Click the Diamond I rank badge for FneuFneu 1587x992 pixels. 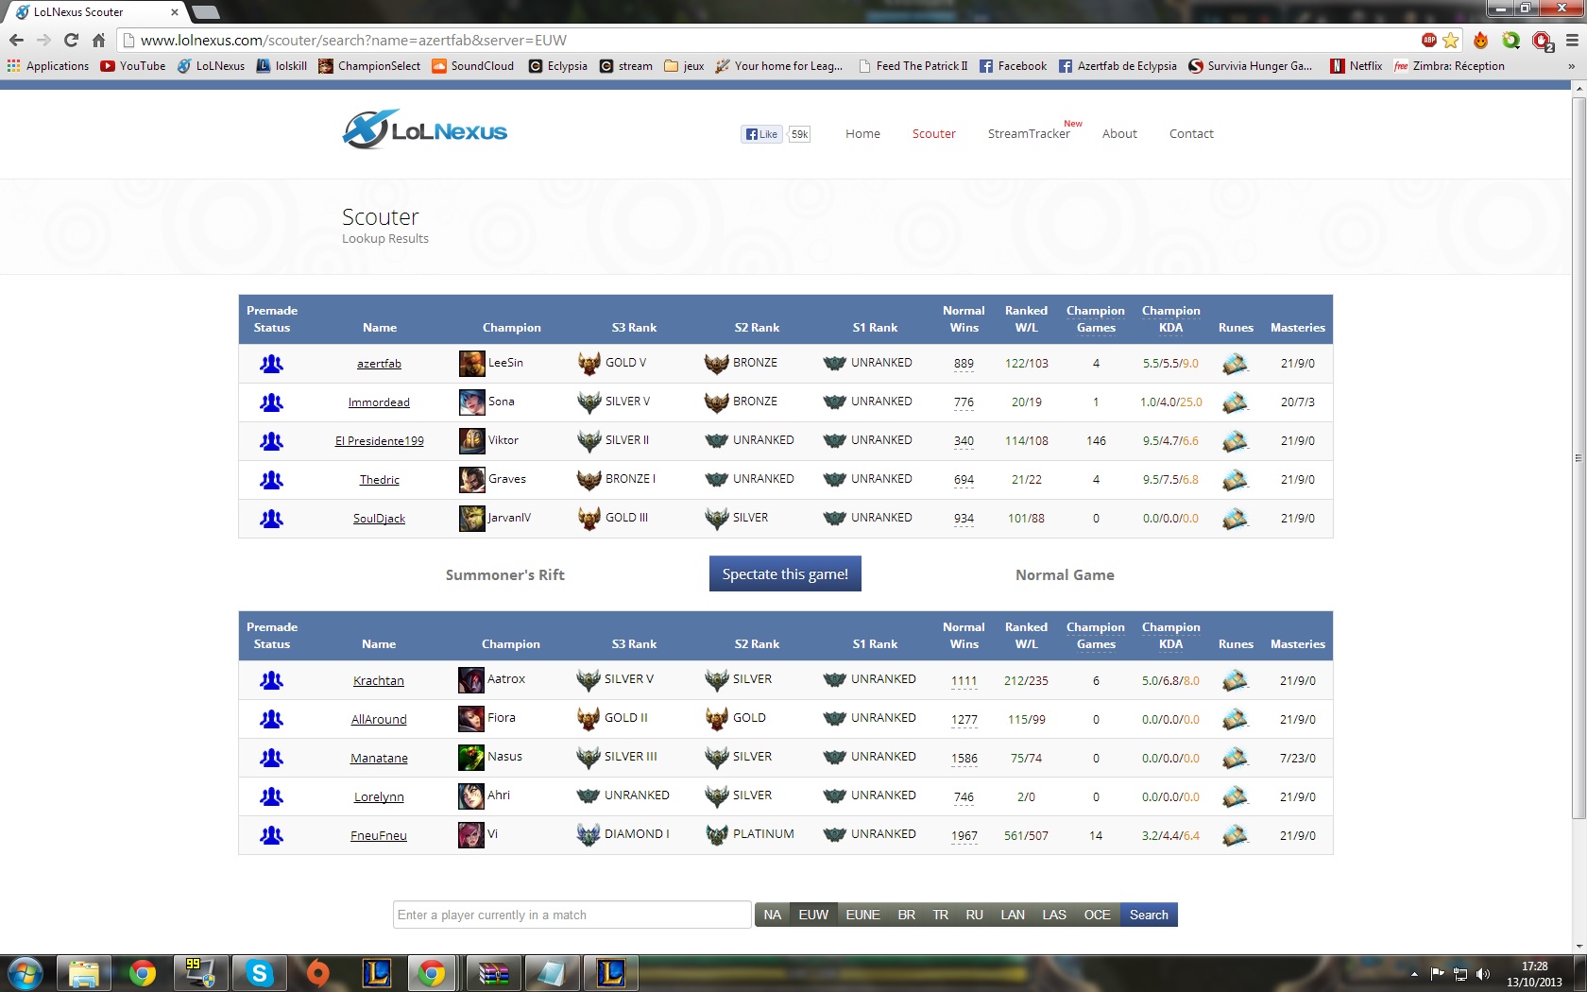click(x=589, y=834)
